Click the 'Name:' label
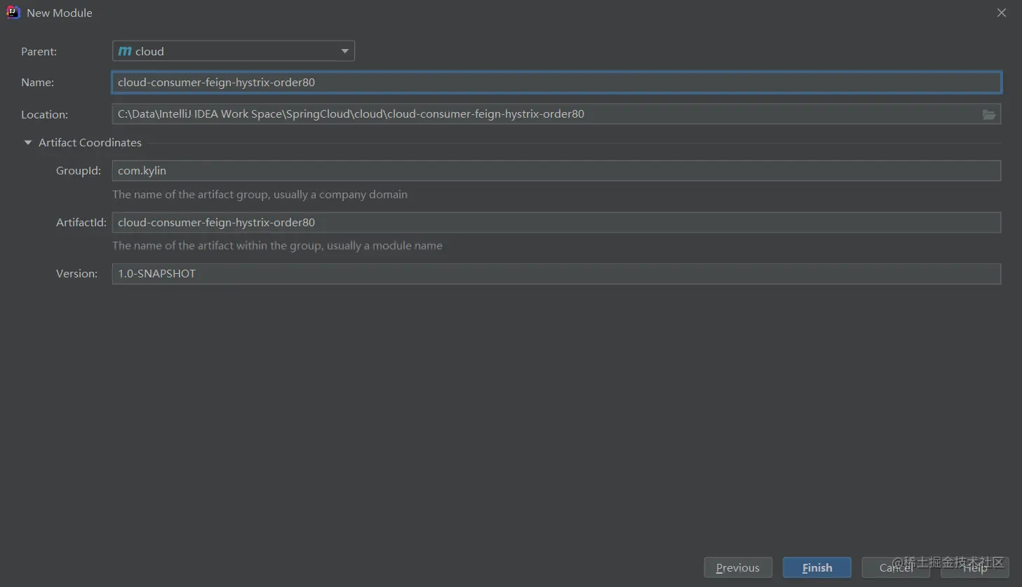 pyautogui.click(x=38, y=83)
